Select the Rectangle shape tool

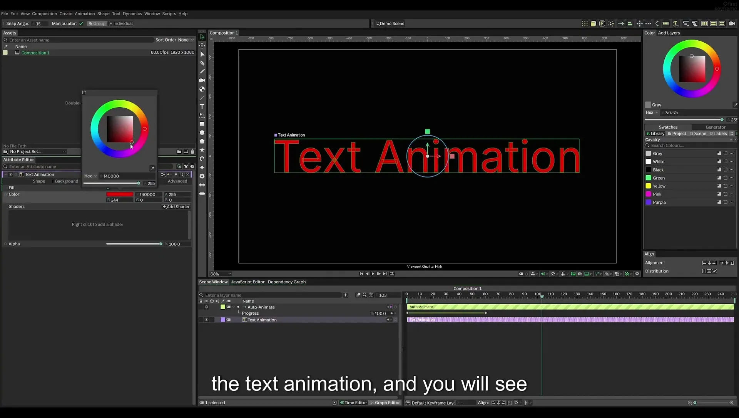click(x=202, y=124)
